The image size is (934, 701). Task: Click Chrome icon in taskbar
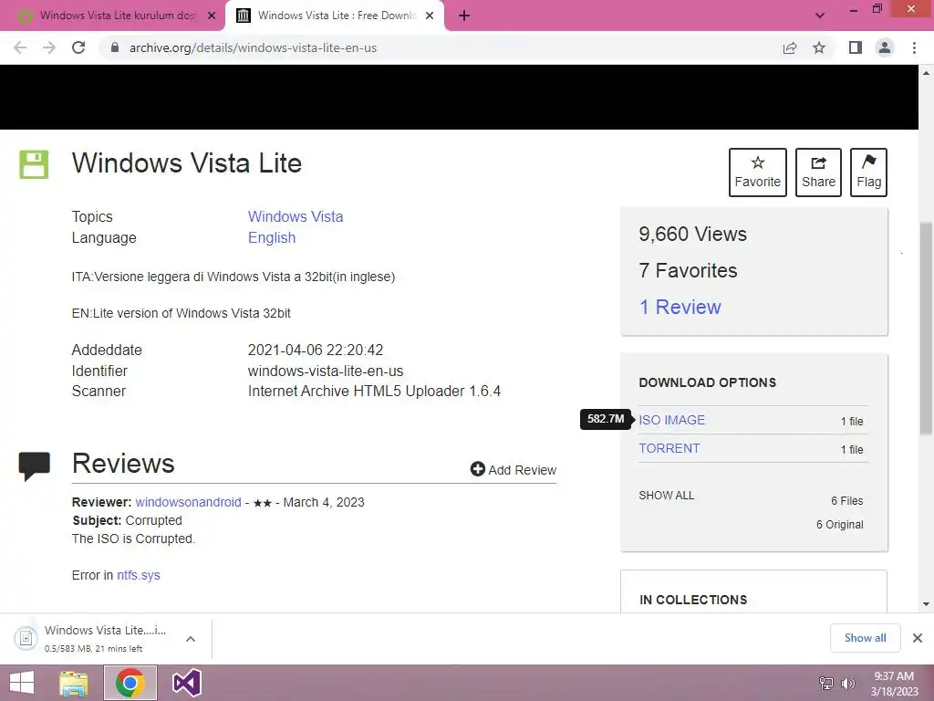coord(130,683)
